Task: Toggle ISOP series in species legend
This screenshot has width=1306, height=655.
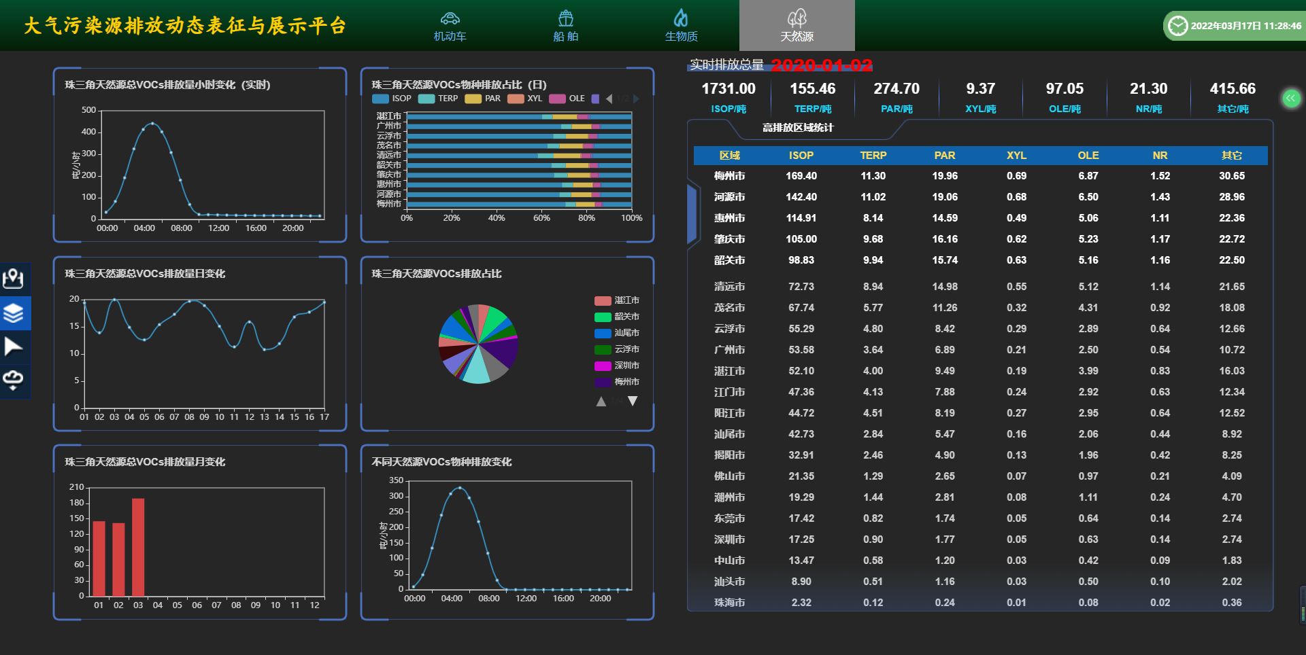Action: tap(392, 99)
